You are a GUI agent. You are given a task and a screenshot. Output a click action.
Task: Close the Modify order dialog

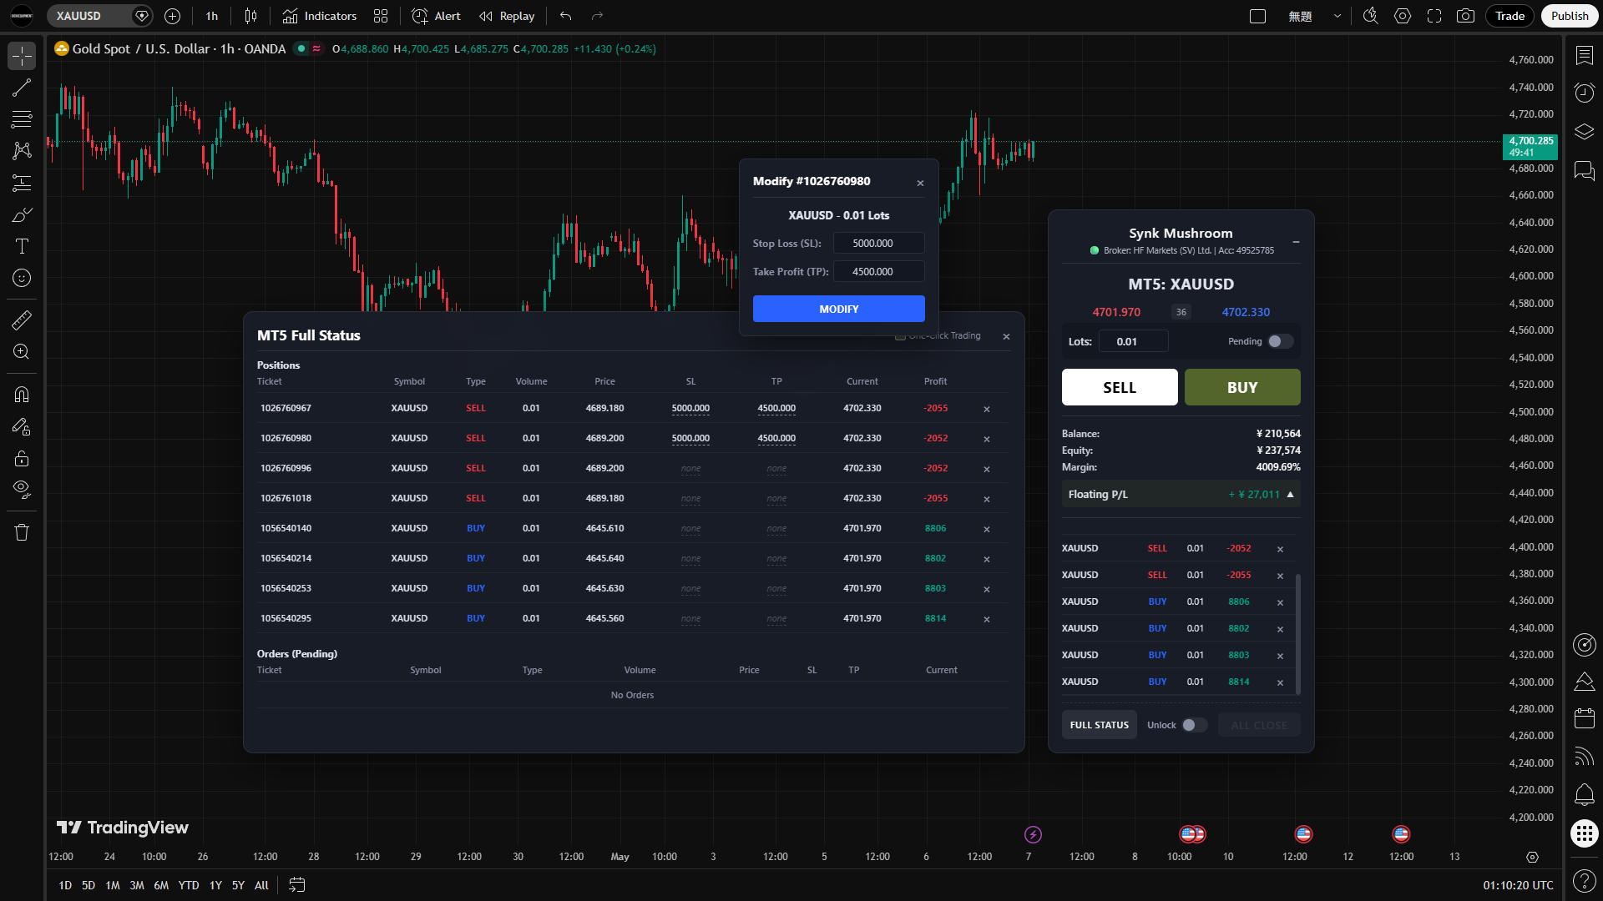[x=920, y=184]
